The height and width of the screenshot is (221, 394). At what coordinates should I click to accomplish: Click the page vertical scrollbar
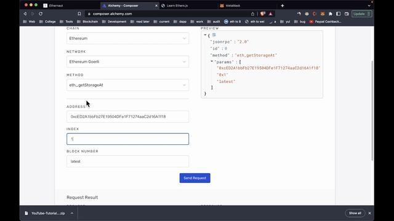pyautogui.click(x=372, y=110)
